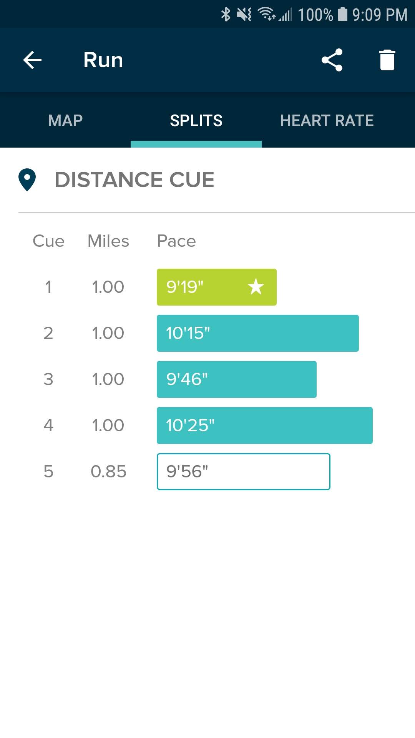Tap the distance cue location pin

27,180
